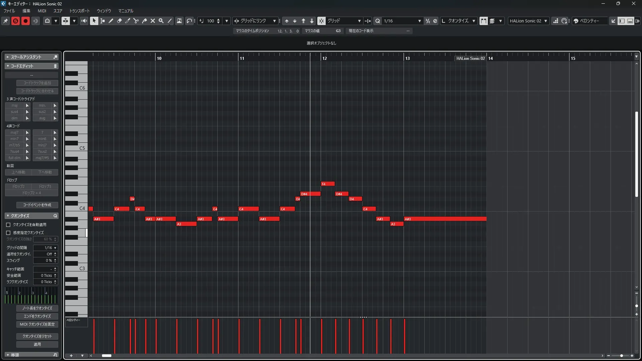Viewport: 642px width, 361px height.
Task: Collapse the コードエディット section
Action: [8, 66]
